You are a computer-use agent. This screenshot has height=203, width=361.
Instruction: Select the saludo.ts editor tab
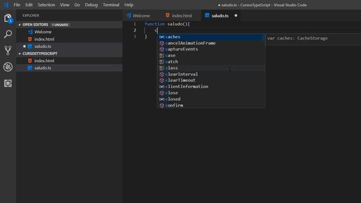[x=220, y=16]
